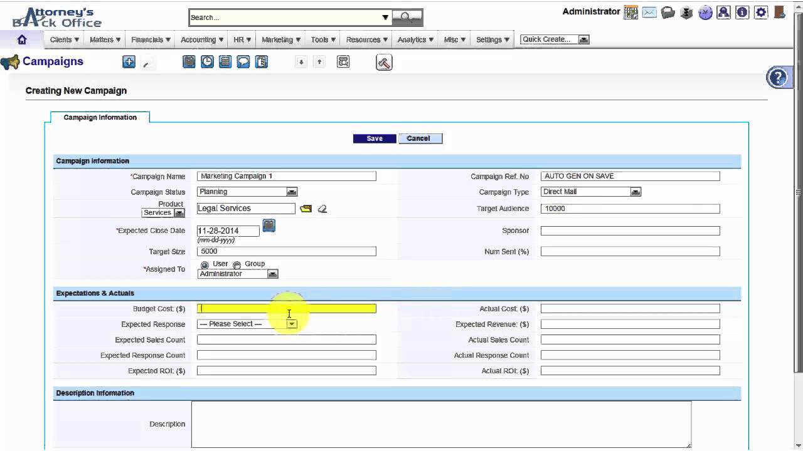The width and height of the screenshot is (803, 451).
Task: Open the Analytics menu
Action: click(x=415, y=39)
